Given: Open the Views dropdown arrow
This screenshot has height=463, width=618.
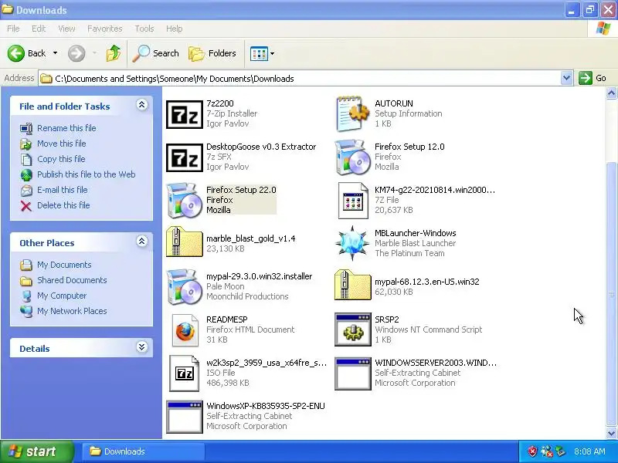Looking at the screenshot, I should (273, 53).
